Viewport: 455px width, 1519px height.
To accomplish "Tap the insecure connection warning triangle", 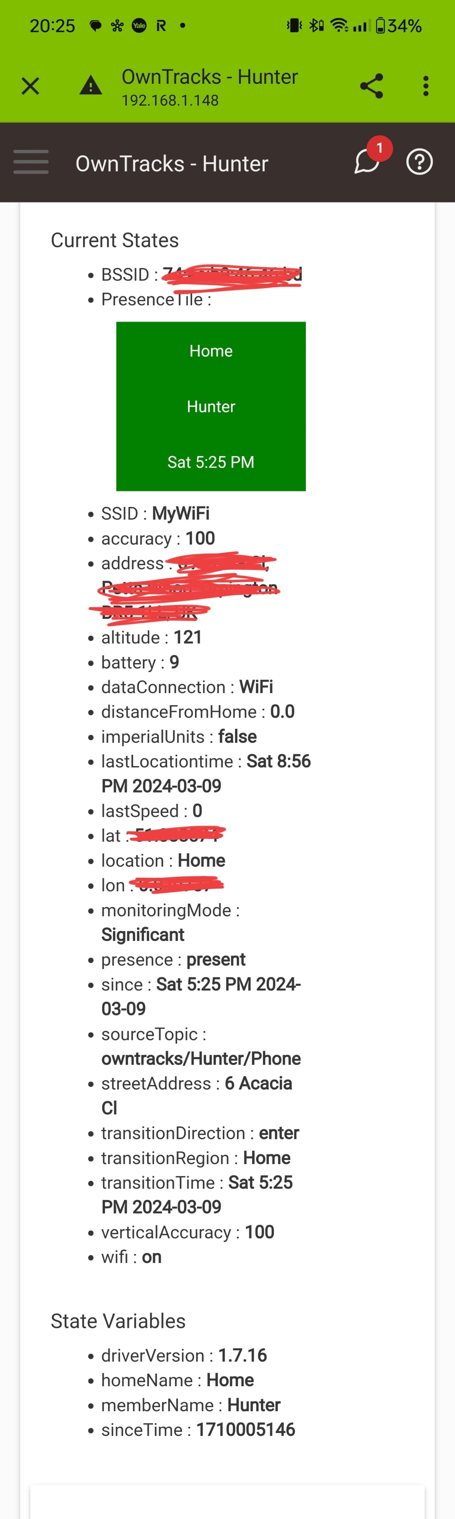I will 91,86.
